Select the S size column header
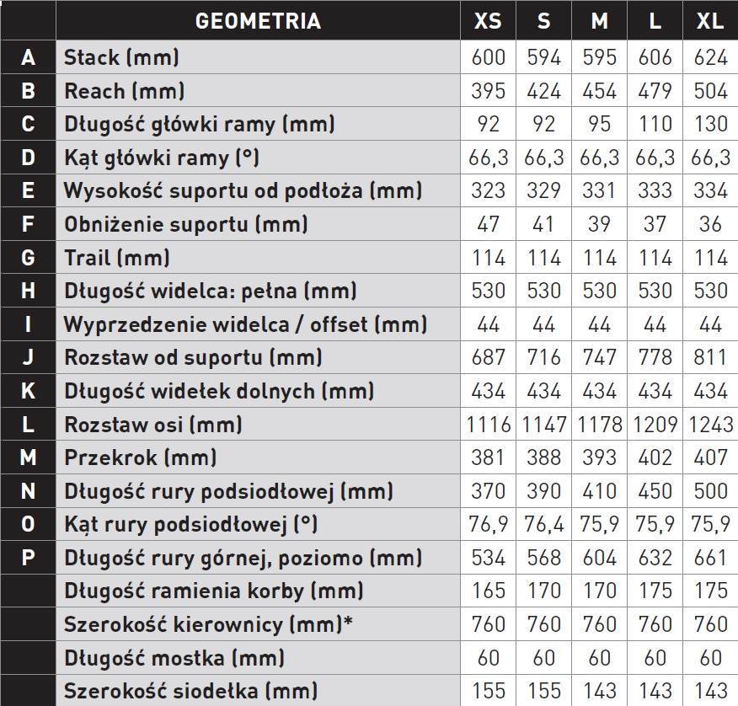738x706 pixels. 543,21
